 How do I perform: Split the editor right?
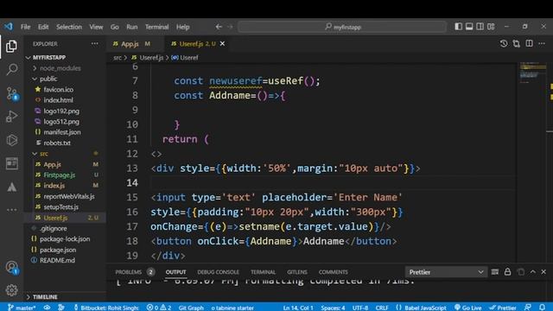click(529, 43)
